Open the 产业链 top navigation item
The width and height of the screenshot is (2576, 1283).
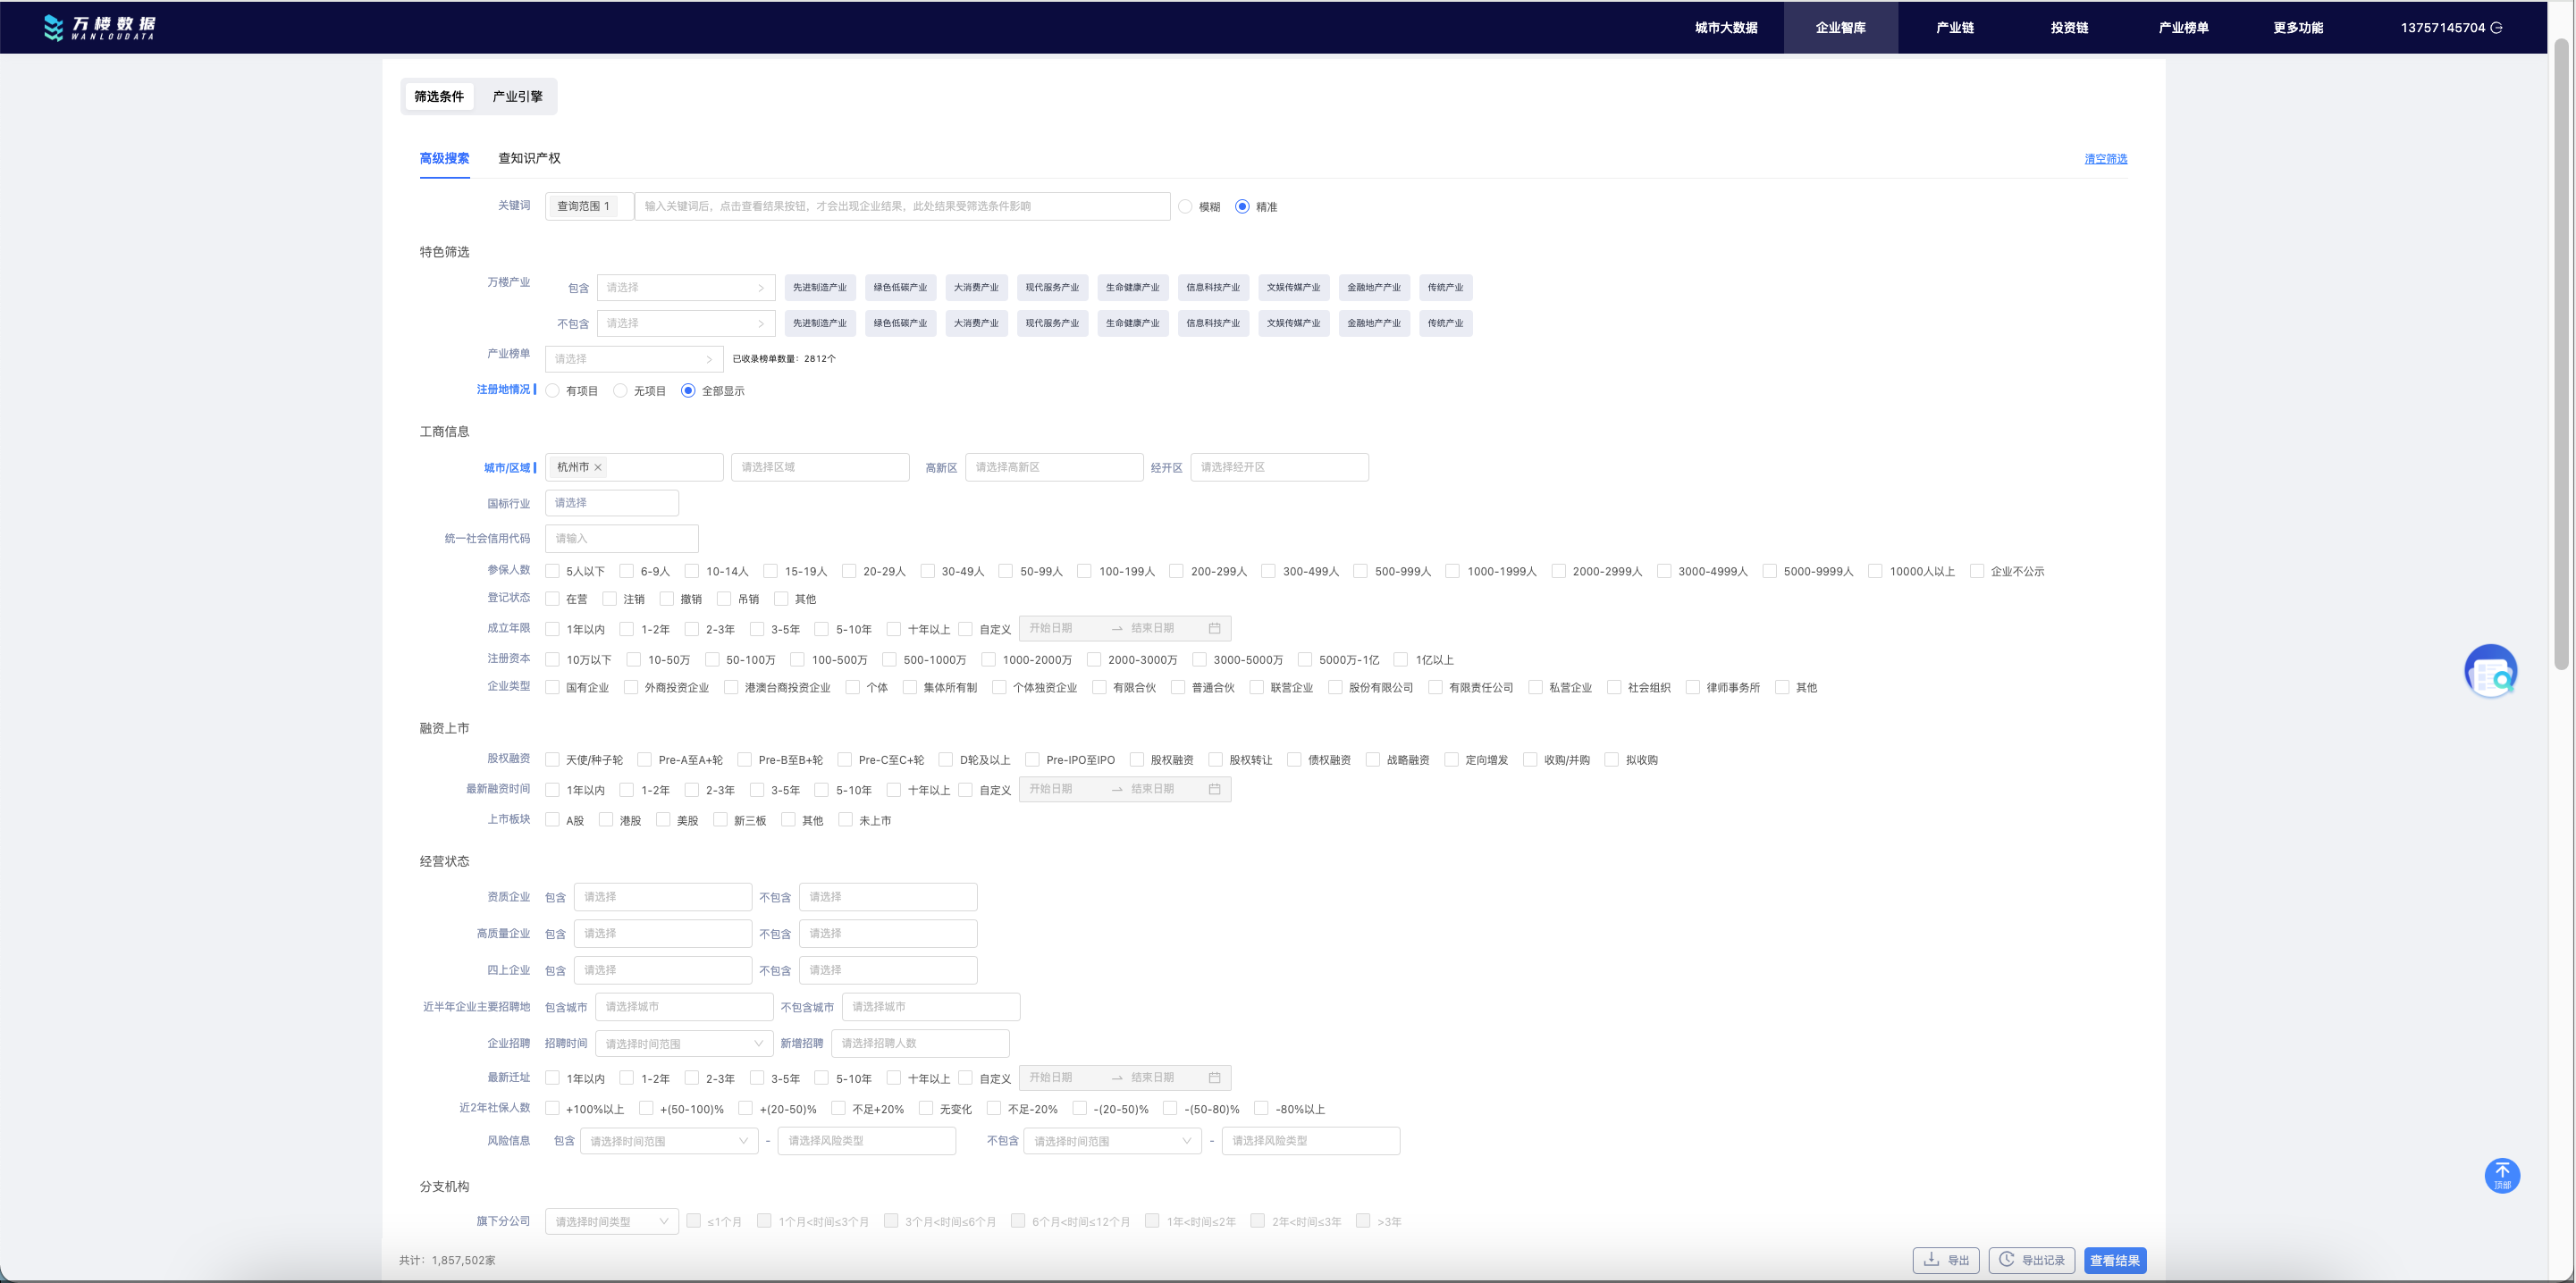coord(1954,28)
